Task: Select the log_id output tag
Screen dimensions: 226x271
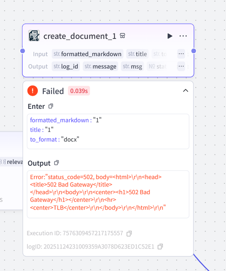Action: [x=66, y=66]
